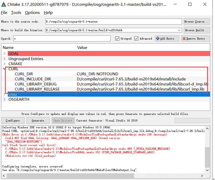Open the Options menu
The width and height of the screenshot is (215, 180).
coord(32,13)
